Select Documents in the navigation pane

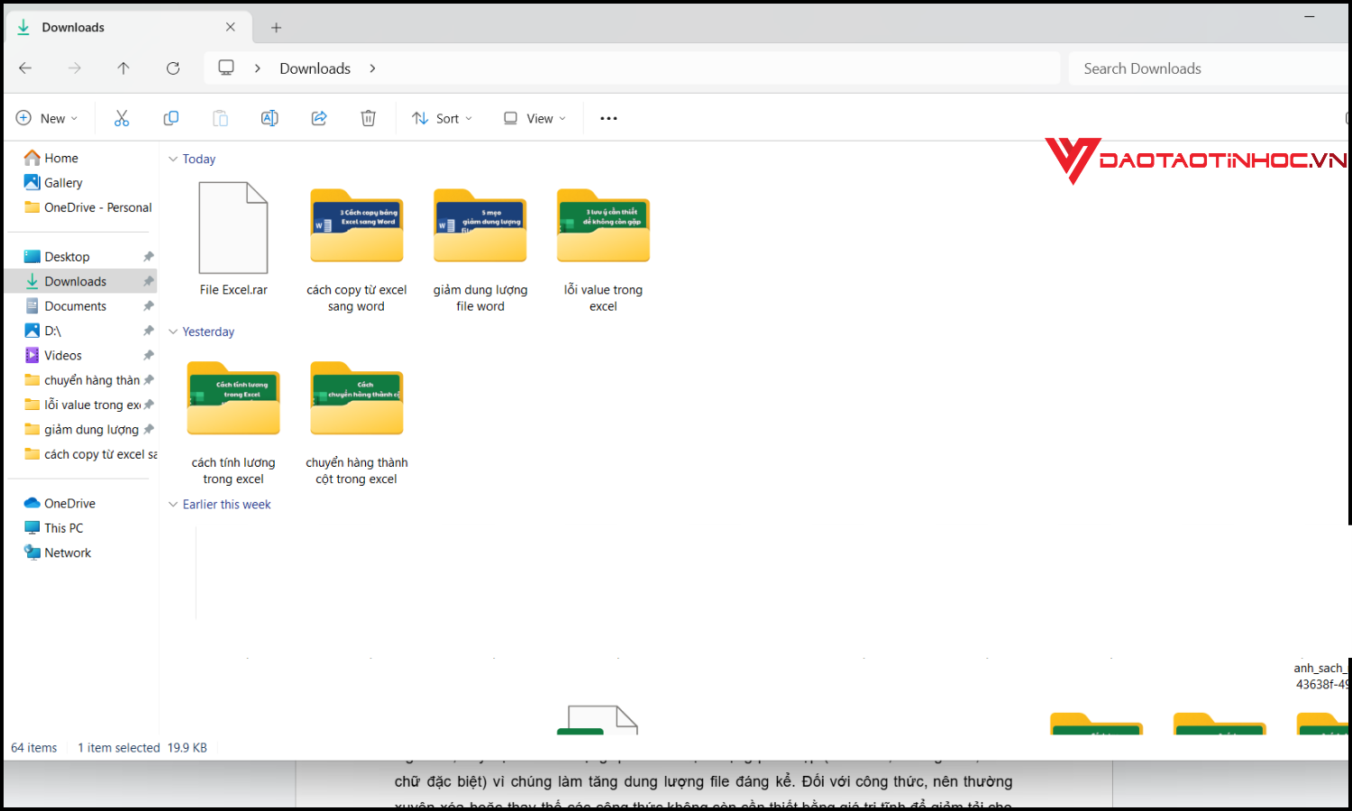point(76,306)
